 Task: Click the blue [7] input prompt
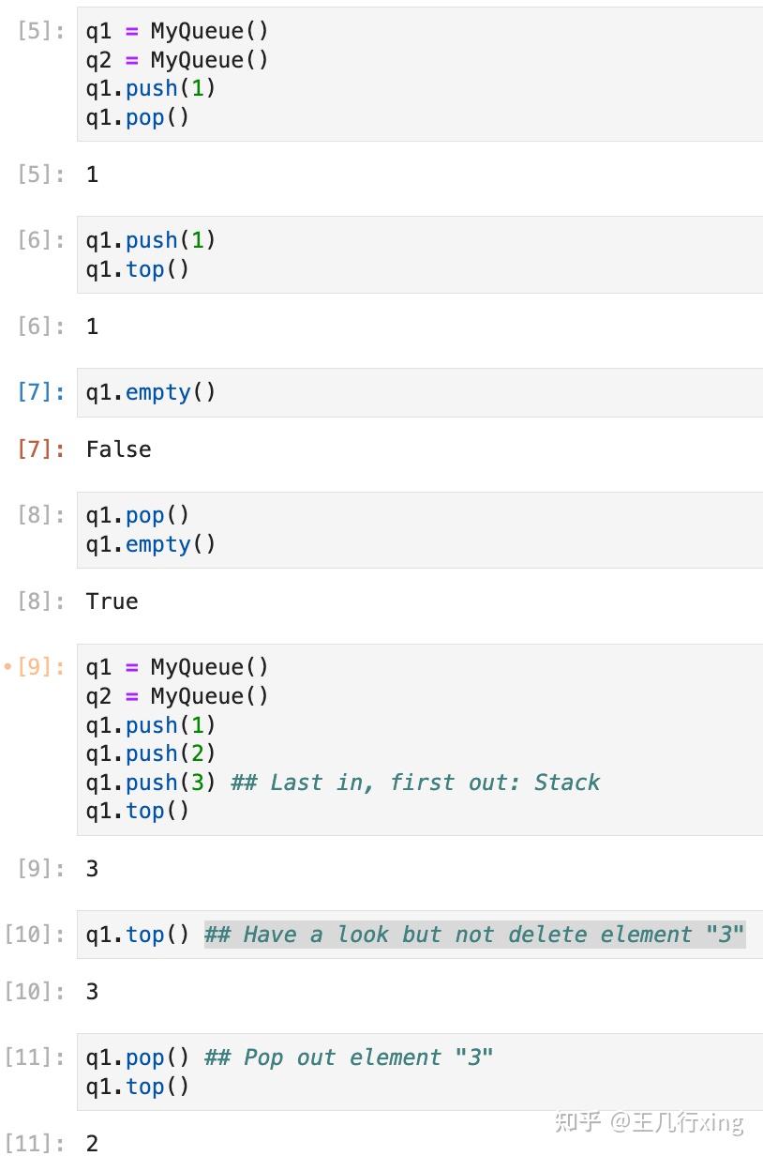(41, 392)
